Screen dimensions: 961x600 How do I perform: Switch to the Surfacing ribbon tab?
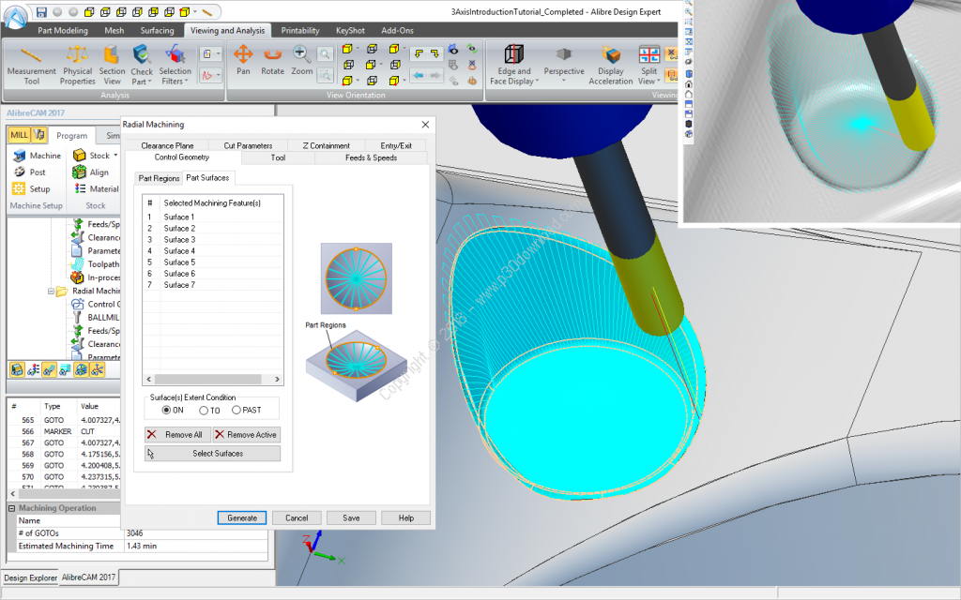coord(157,30)
